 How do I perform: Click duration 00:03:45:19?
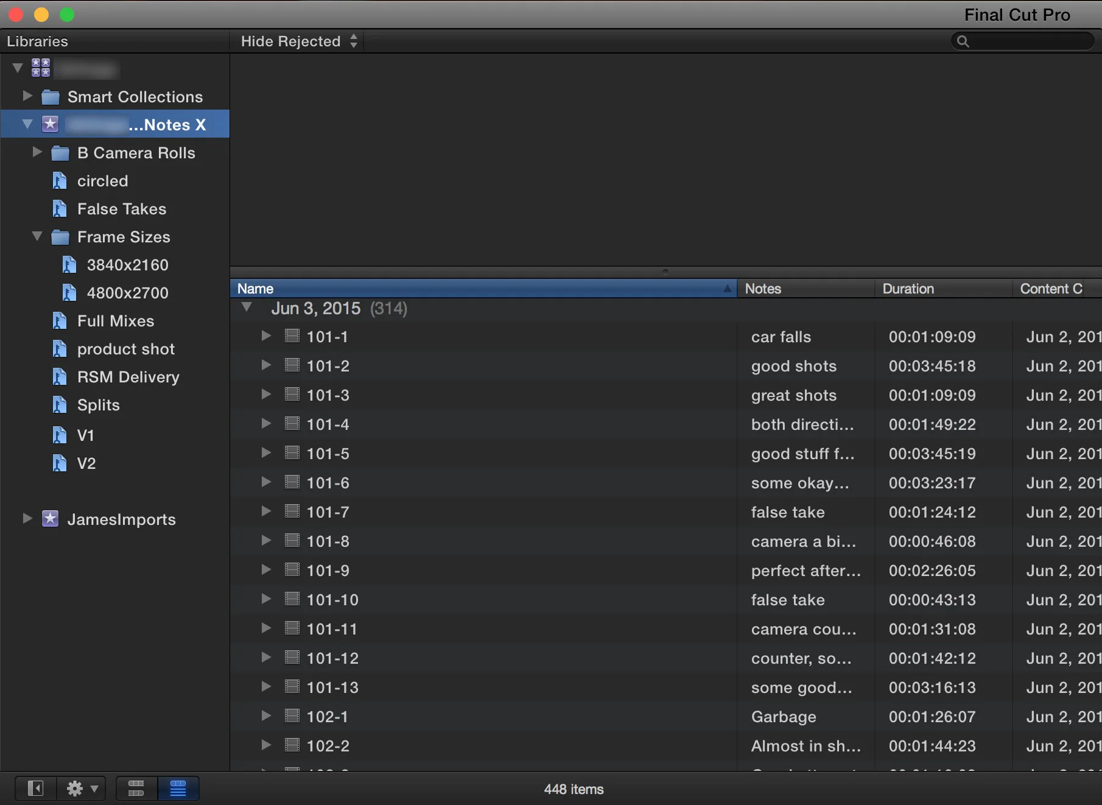click(932, 454)
